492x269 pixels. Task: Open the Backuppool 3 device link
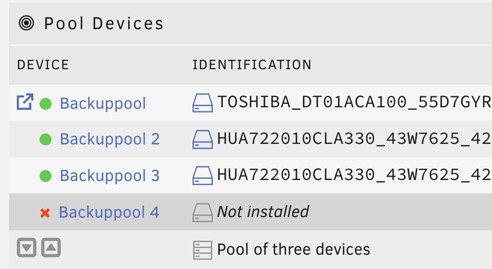pos(110,175)
